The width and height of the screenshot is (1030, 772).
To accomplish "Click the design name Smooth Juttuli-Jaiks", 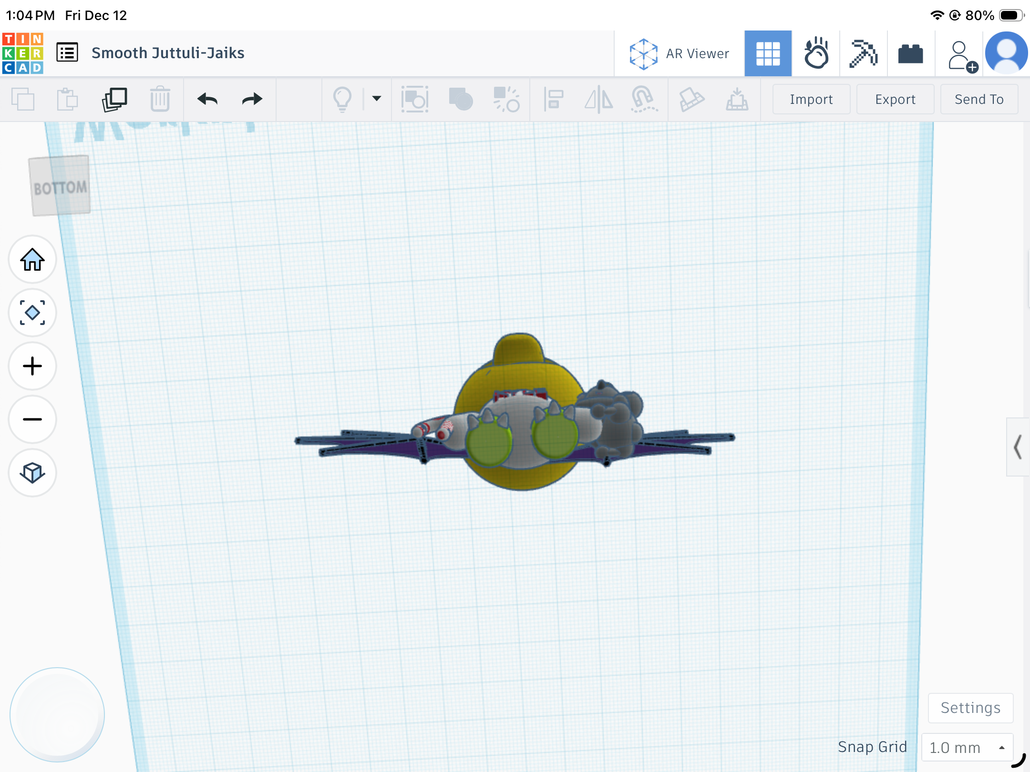I will click(168, 53).
